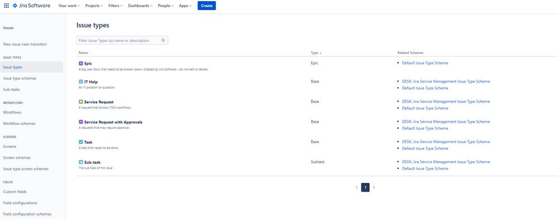The height and width of the screenshot is (219, 558).
Task: Open the Epic issue type name
Action: pos(88,64)
